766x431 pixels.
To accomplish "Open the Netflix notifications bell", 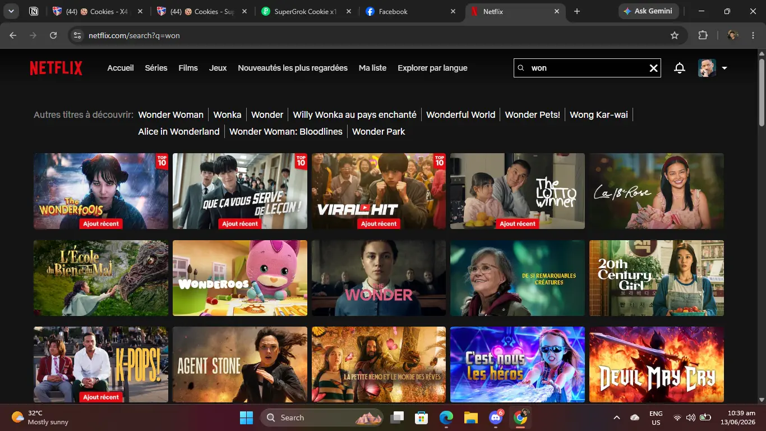I will click(x=680, y=68).
